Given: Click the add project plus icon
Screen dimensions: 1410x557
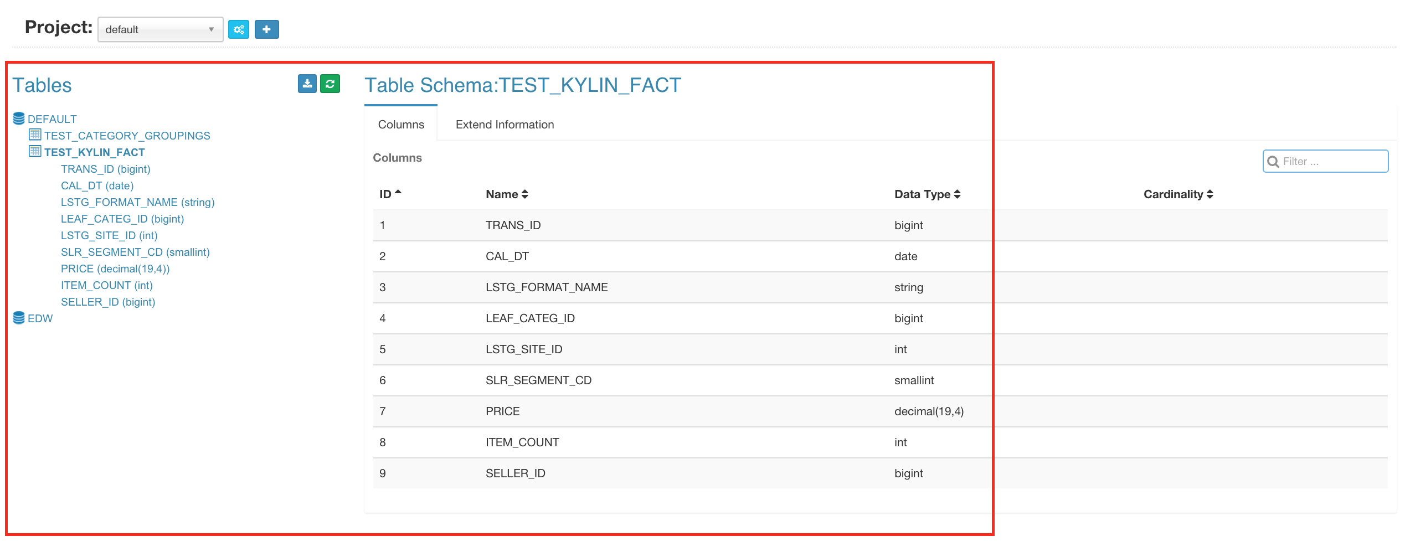Looking at the screenshot, I should (x=266, y=29).
